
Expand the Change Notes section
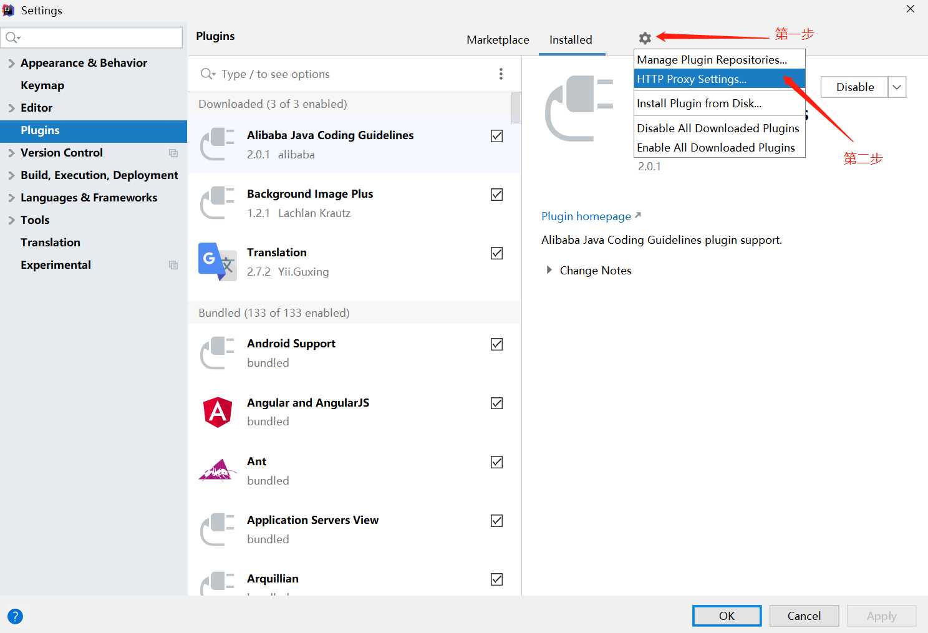pos(549,270)
